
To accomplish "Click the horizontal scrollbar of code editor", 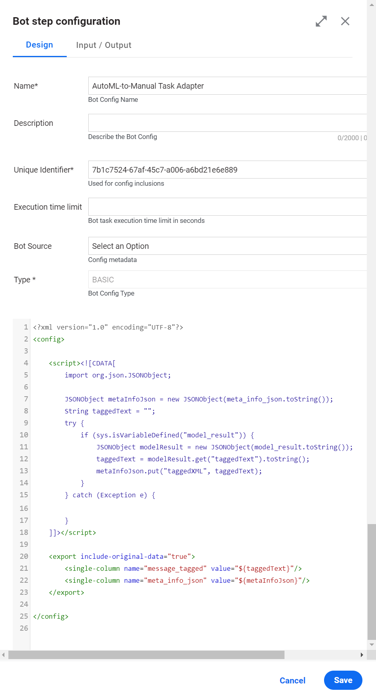I will tap(146, 655).
